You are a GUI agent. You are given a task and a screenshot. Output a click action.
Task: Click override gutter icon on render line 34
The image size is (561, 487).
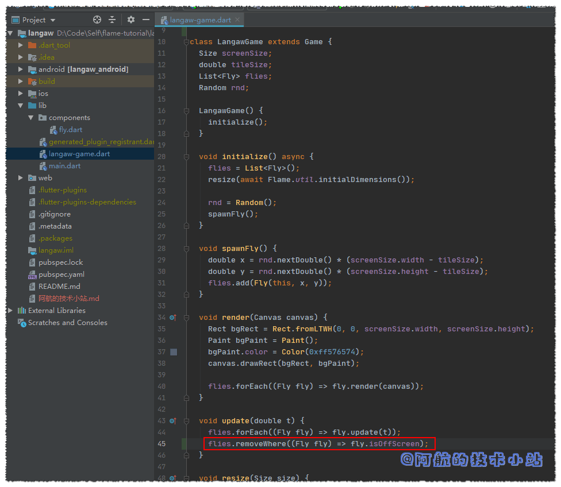173,318
